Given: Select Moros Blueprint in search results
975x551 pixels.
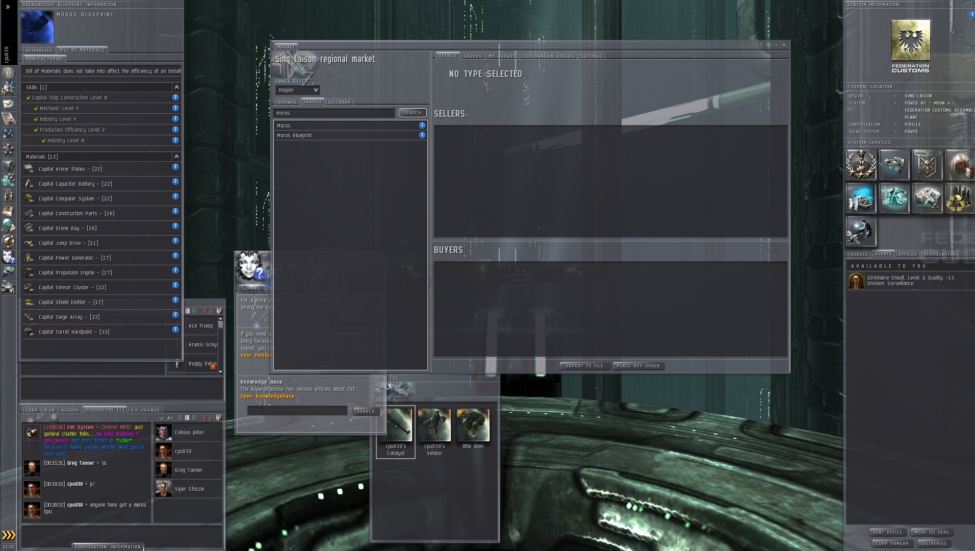Looking at the screenshot, I should (x=350, y=135).
